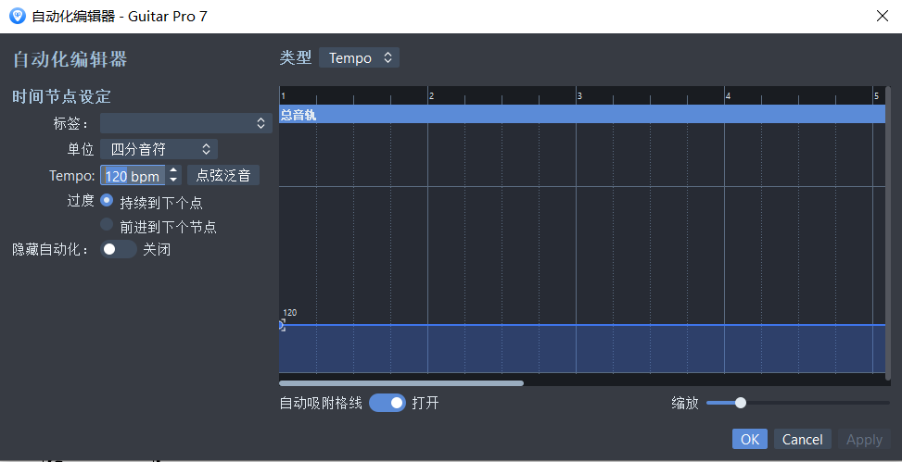Click the tempo point handle at 120

(282, 325)
